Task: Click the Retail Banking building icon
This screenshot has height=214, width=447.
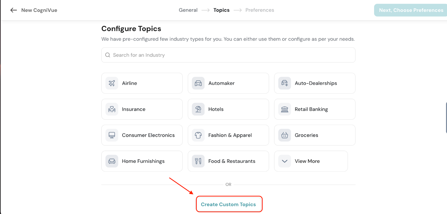Action: point(284,109)
